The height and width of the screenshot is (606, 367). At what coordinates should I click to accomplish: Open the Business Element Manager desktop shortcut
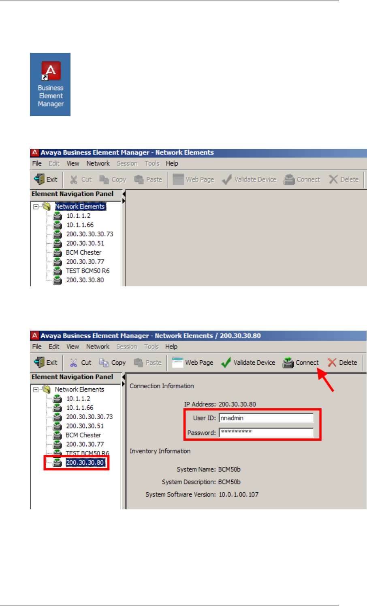point(50,84)
